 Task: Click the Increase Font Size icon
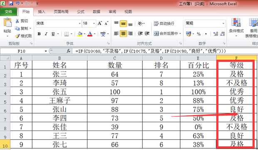pos(100,23)
